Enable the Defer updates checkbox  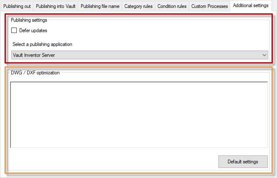(x=14, y=31)
